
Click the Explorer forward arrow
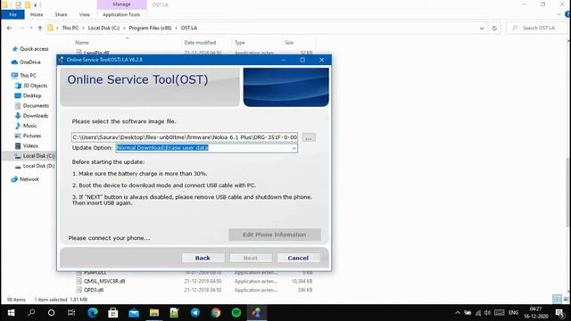tap(21, 28)
